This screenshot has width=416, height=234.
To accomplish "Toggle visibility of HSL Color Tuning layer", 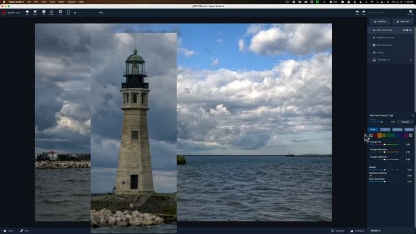I will coord(410,31).
